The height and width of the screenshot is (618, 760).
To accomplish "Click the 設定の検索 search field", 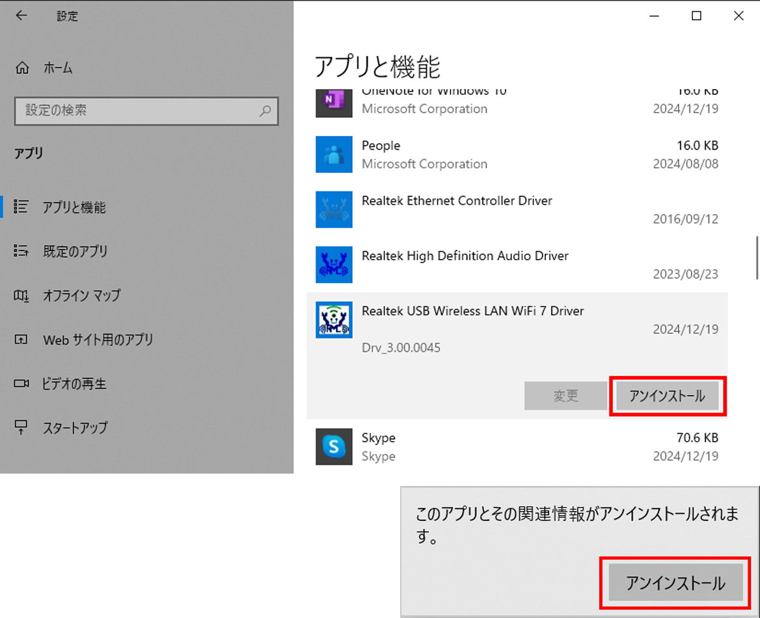I will point(146,111).
